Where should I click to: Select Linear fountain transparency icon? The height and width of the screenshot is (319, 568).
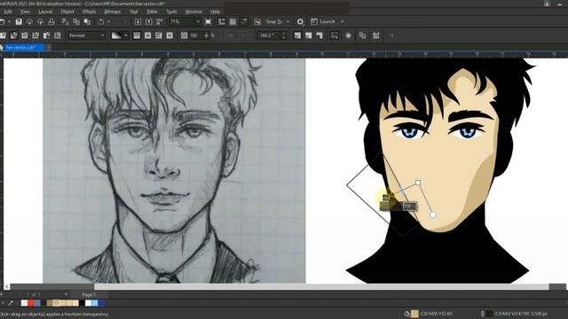(x=137, y=35)
